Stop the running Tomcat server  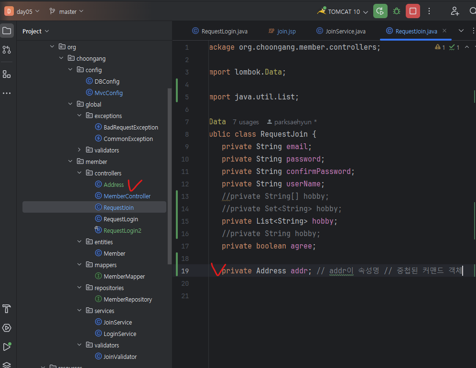413,11
